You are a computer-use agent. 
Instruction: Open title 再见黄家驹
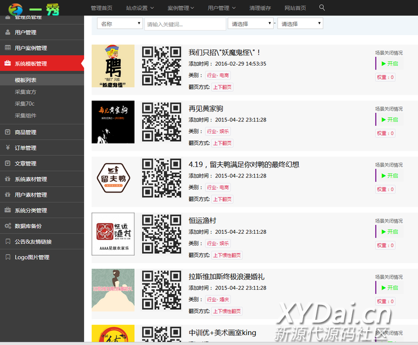click(x=206, y=109)
